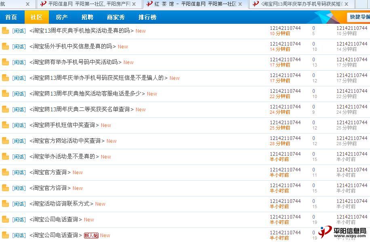Image resolution: width=370 pixels, height=242 pixels.
Task: Open the 招聘 navigation item
Action: tap(87, 17)
